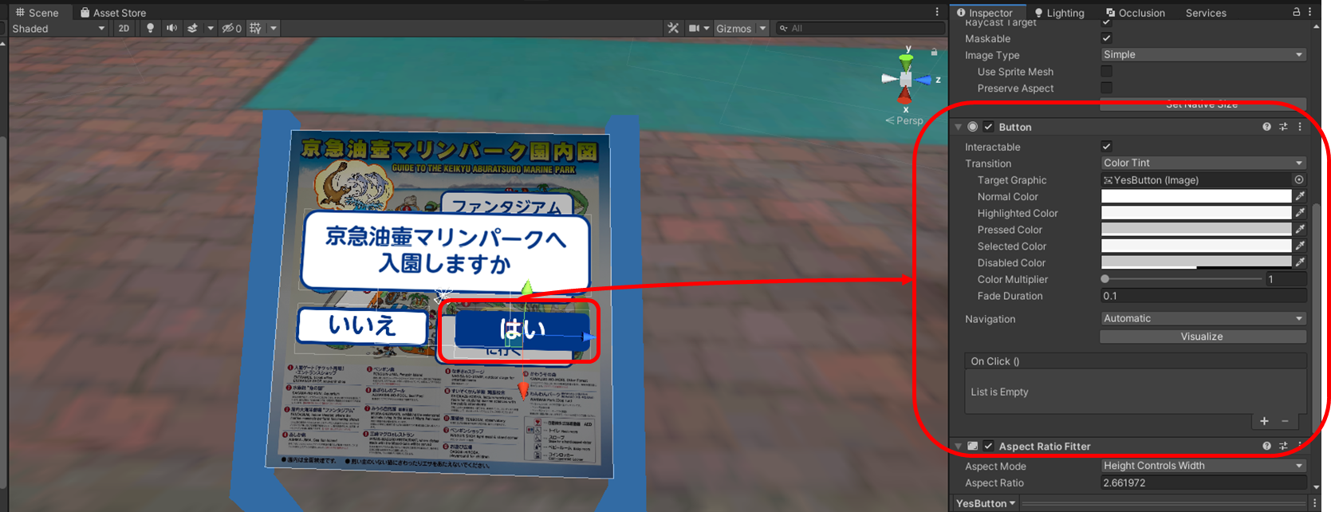Open Gizmos dropdown arrow
The width and height of the screenshot is (1331, 512).
click(762, 28)
